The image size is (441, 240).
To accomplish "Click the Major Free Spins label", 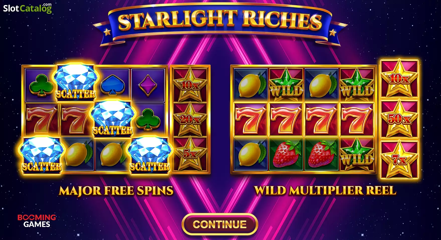I will [116, 191].
